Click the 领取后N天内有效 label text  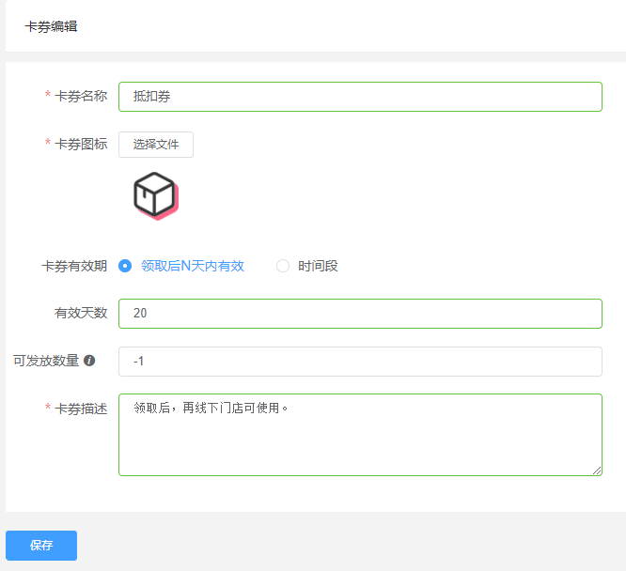coord(193,266)
